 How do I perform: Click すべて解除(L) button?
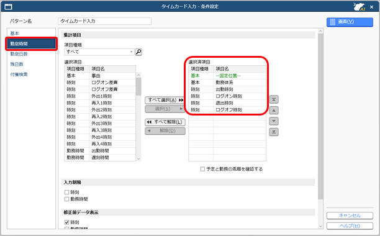pyautogui.click(x=165, y=122)
